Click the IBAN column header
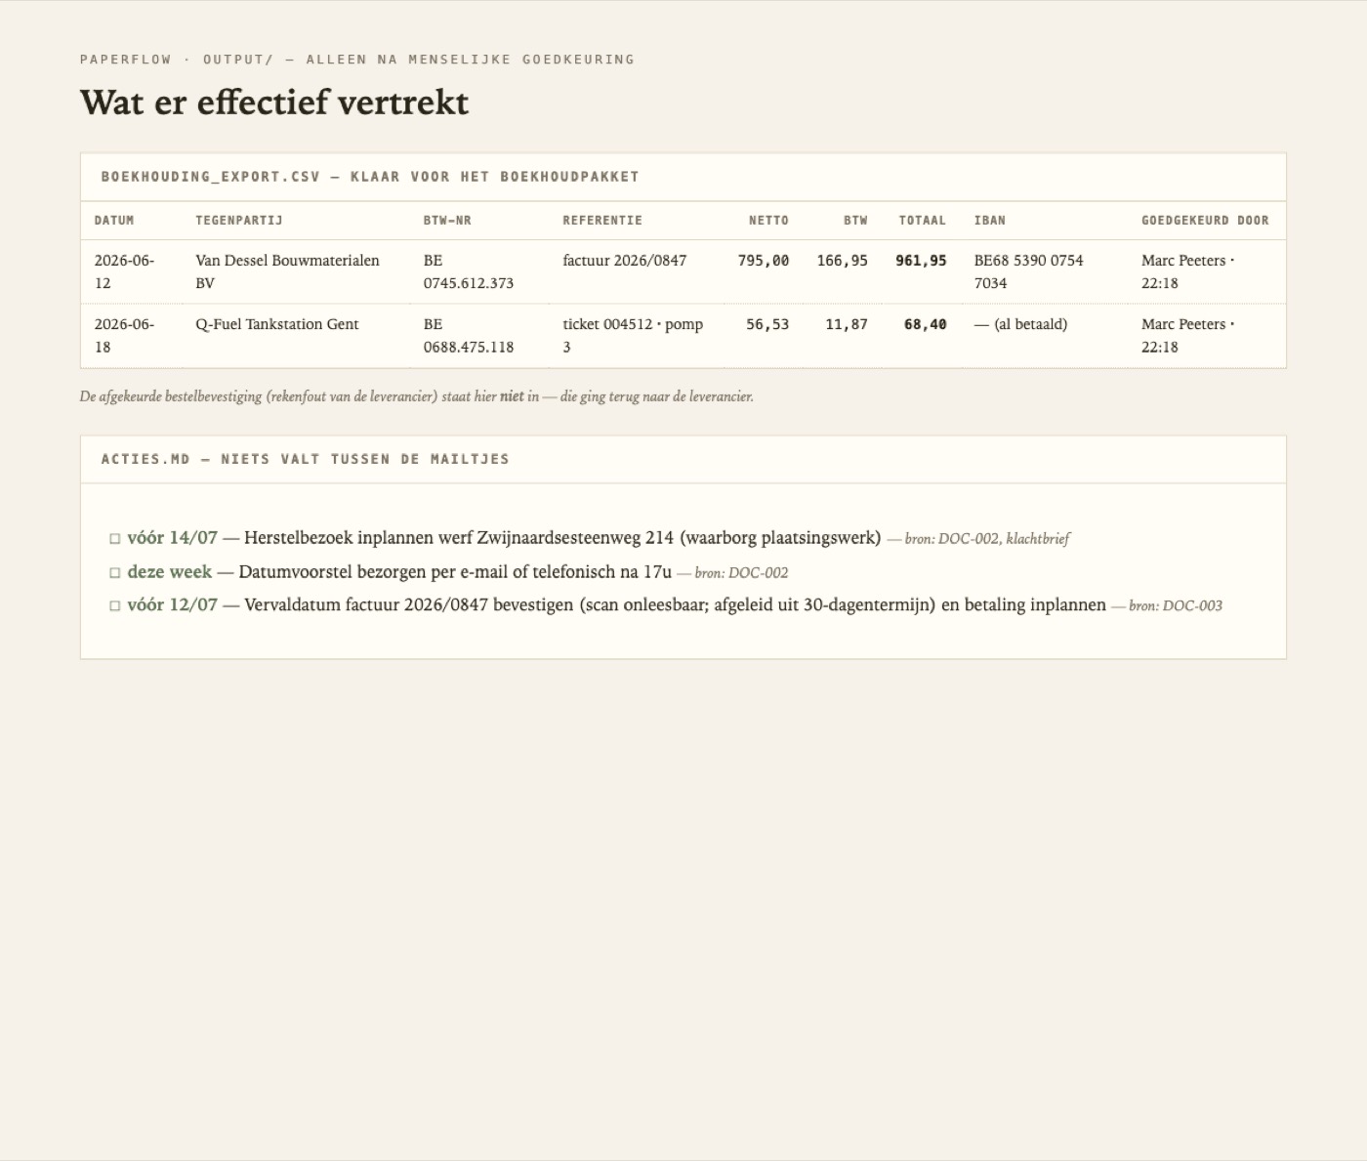This screenshot has height=1161, width=1367. coord(989,221)
